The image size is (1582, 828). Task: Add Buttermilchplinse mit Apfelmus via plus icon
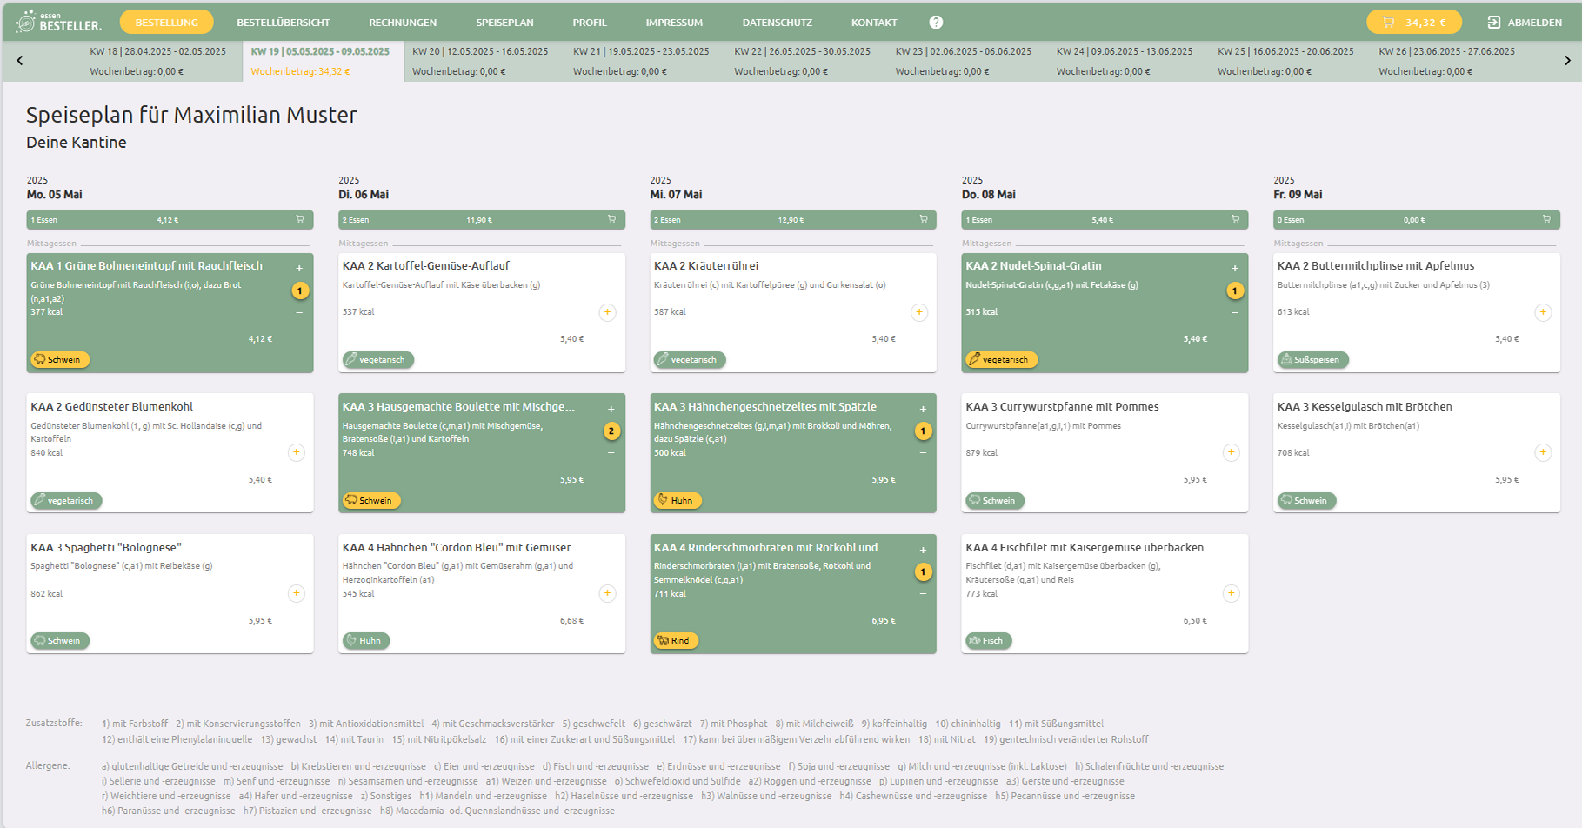pyautogui.click(x=1542, y=312)
